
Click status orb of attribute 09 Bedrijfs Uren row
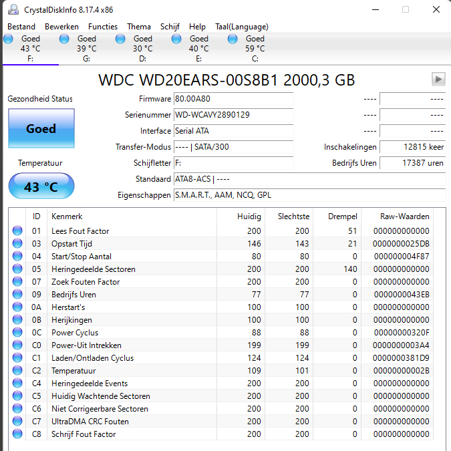17,294
